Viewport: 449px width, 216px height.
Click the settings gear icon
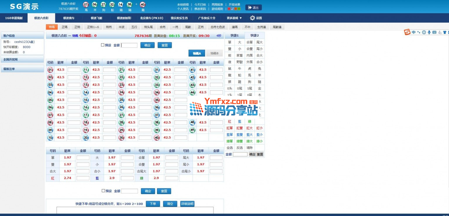tap(252, 18)
